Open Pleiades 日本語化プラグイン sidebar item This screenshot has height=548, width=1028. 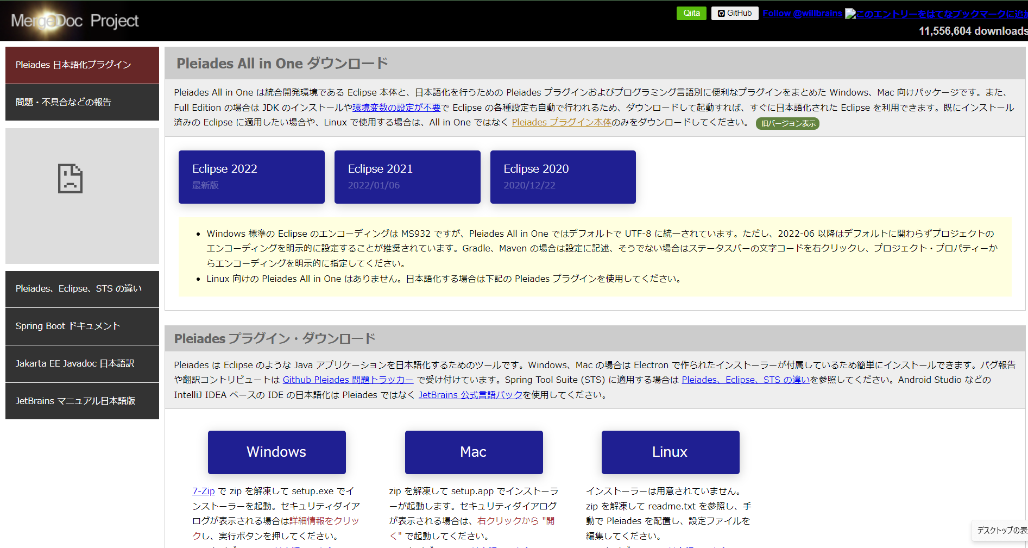pos(82,65)
